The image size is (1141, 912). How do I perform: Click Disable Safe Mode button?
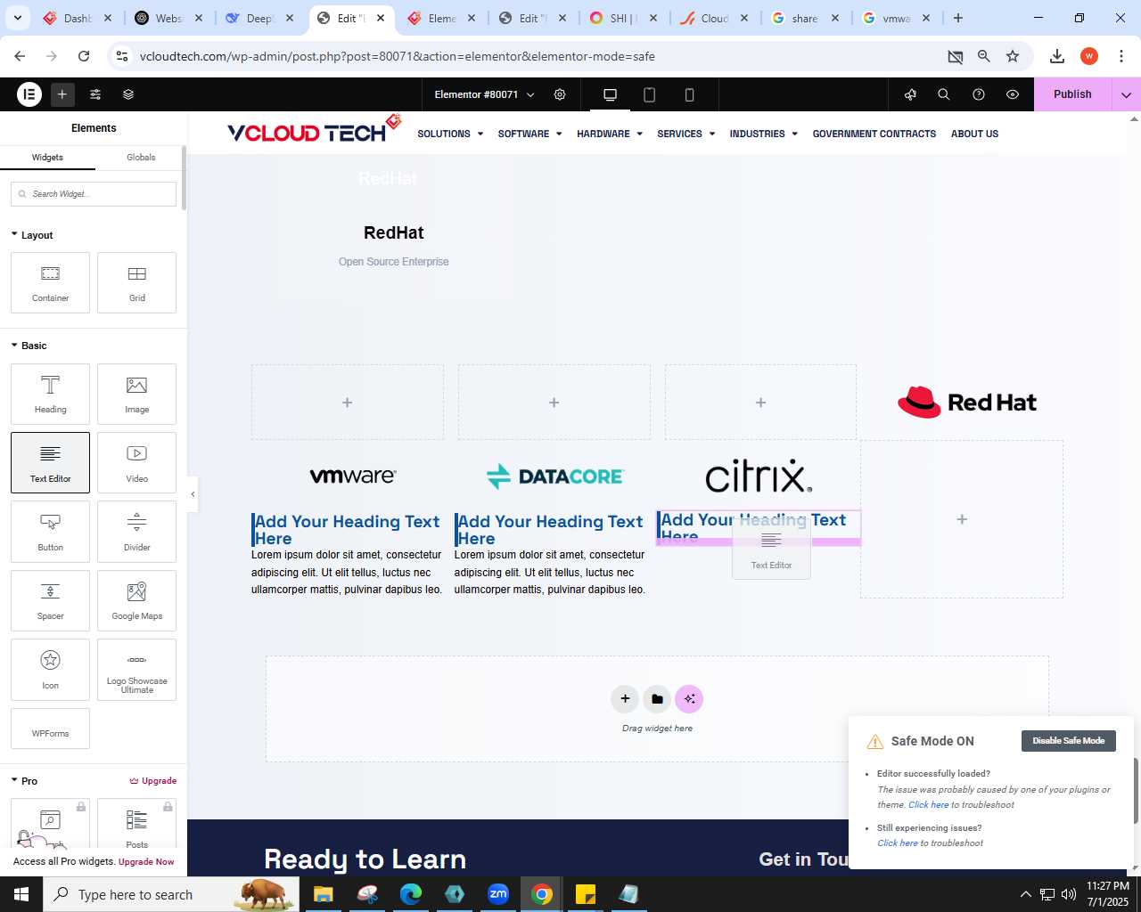click(x=1068, y=741)
